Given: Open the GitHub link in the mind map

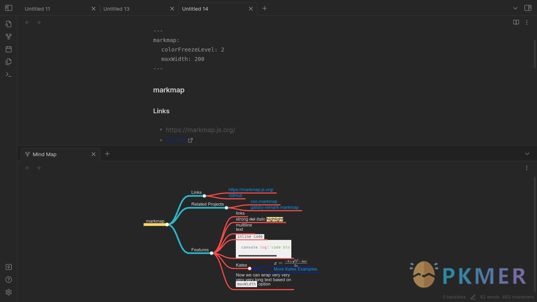Looking at the screenshot, I should pos(235,195).
